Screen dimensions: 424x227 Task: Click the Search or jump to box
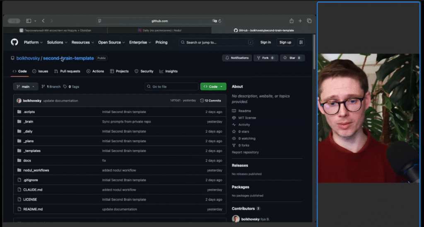point(216,42)
